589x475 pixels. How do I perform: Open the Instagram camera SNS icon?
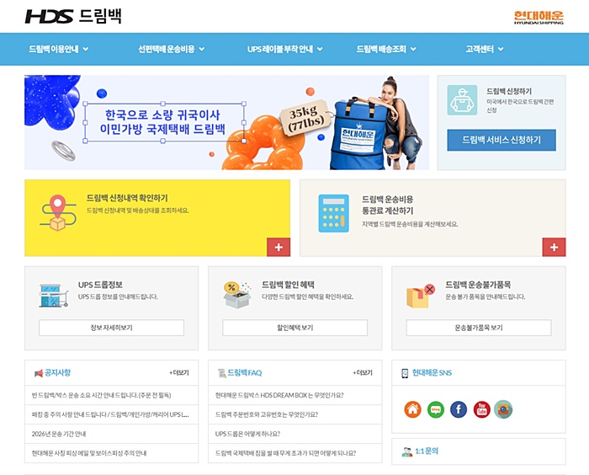coord(503,409)
